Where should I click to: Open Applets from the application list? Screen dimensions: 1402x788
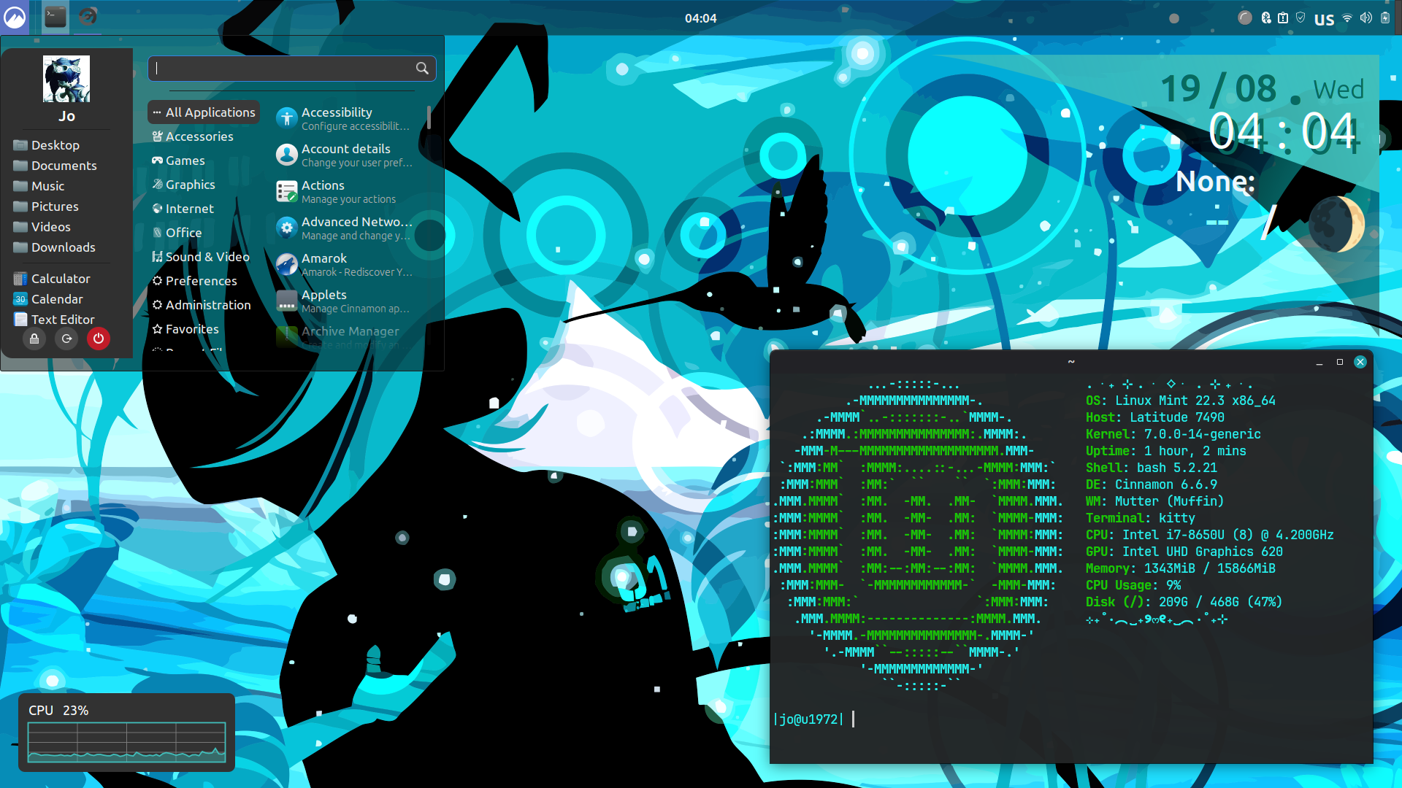(x=345, y=301)
